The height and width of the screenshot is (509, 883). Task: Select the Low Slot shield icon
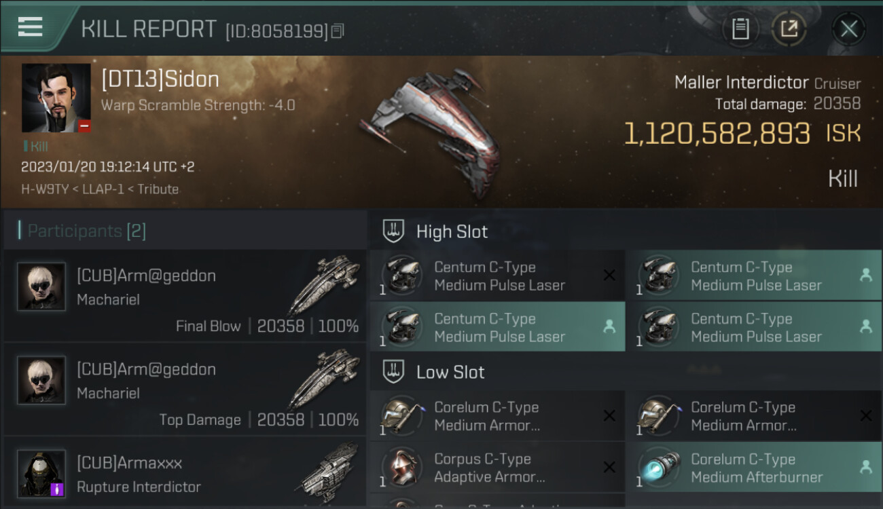[x=393, y=371]
